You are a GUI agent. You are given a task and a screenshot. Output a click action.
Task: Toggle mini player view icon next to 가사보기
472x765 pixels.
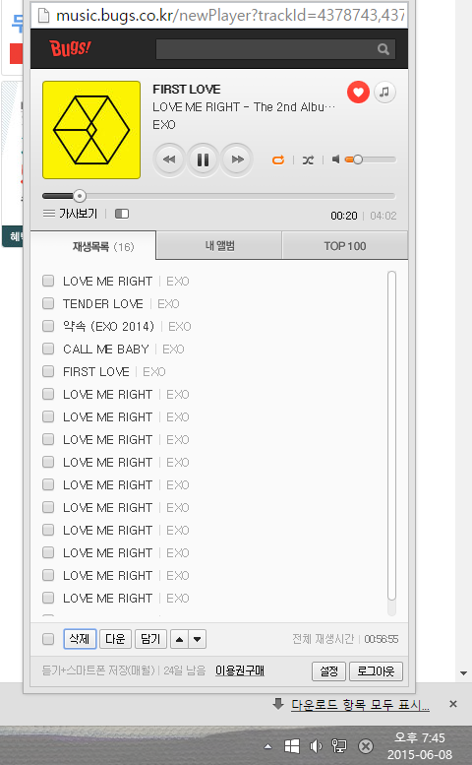(x=122, y=214)
